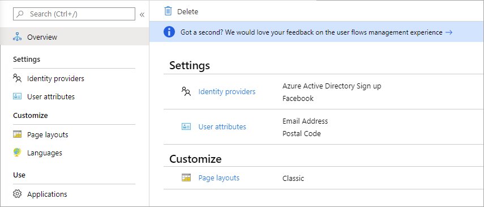The height and width of the screenshot is (207, 484).
Task: Click main pane Identity providers people icon
Action: tap(186, 91)
